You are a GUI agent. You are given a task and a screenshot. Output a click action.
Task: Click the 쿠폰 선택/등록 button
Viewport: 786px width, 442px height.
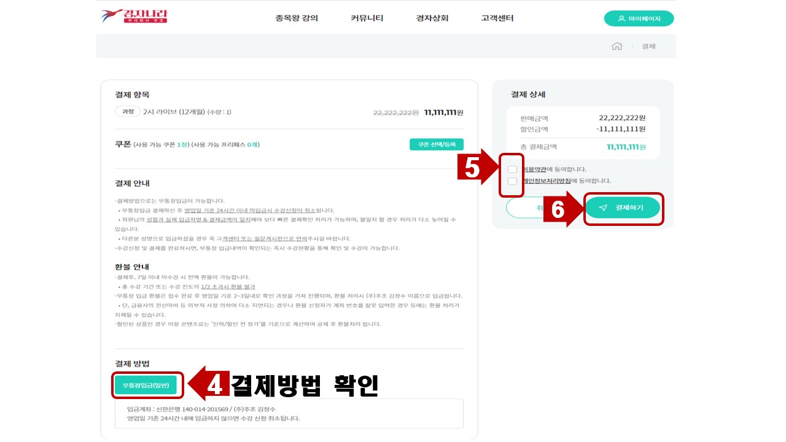437,144
